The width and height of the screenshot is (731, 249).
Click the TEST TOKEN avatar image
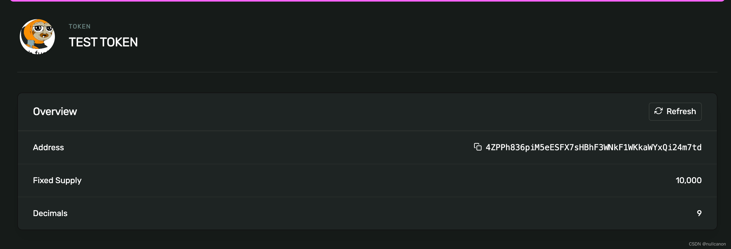[37, 36]
